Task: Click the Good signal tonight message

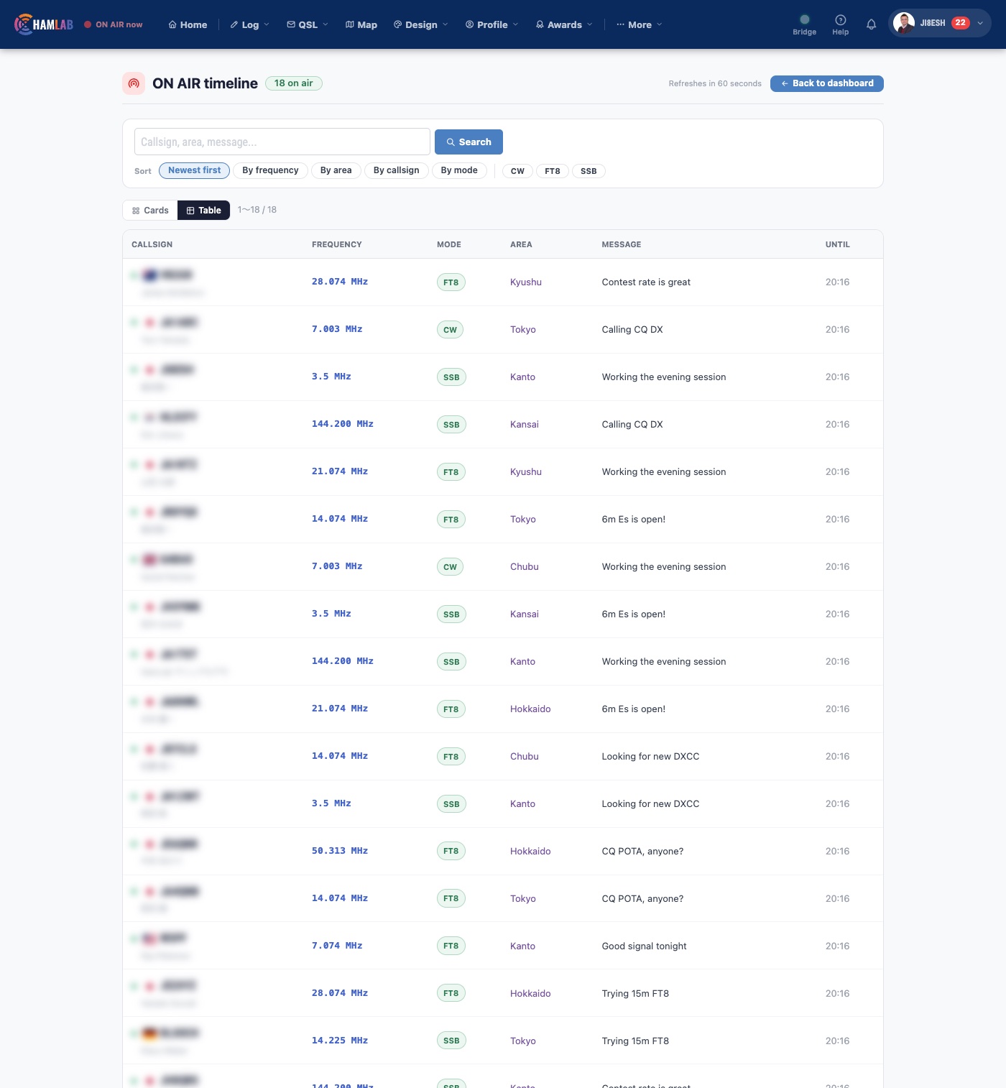Action: (x=645, y=946)
